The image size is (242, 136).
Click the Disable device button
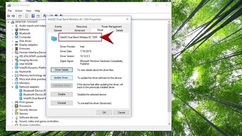tap(62, 94)
